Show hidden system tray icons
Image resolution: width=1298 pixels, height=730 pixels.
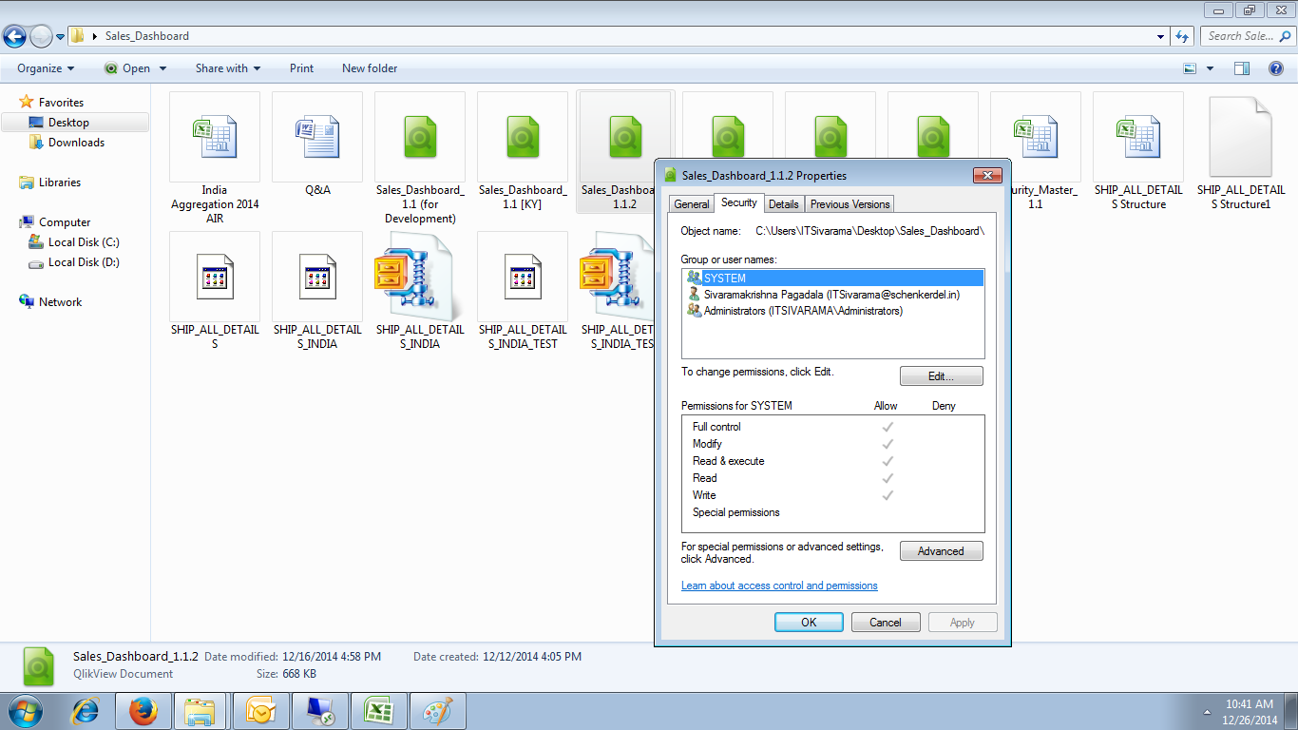1207,711
